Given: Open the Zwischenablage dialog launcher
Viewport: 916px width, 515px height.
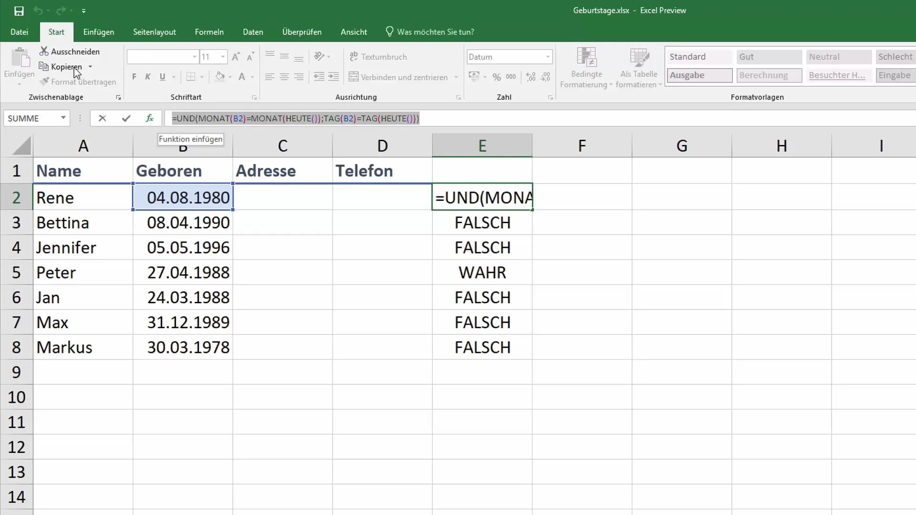Looking at the screenshot, I should point(118,97).
